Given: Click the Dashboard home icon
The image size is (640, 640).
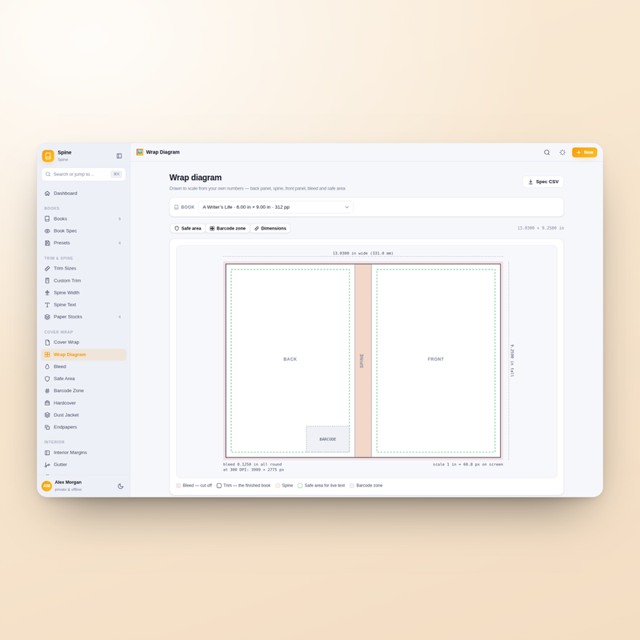Looking at the screenshot, I should [47, 193].
